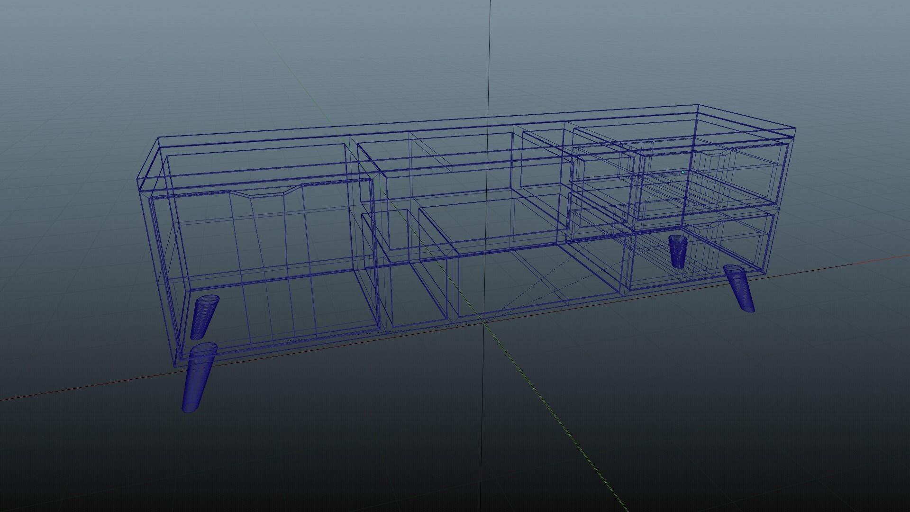The width and height of the screenshot is (910, 512).
Task: Click the small cyan pivot marker
Action: tap(682, 172)
